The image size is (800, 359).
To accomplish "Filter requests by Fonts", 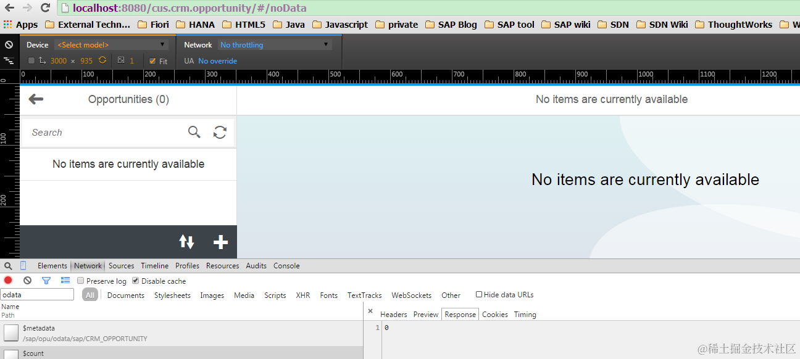I will point(329,295).
